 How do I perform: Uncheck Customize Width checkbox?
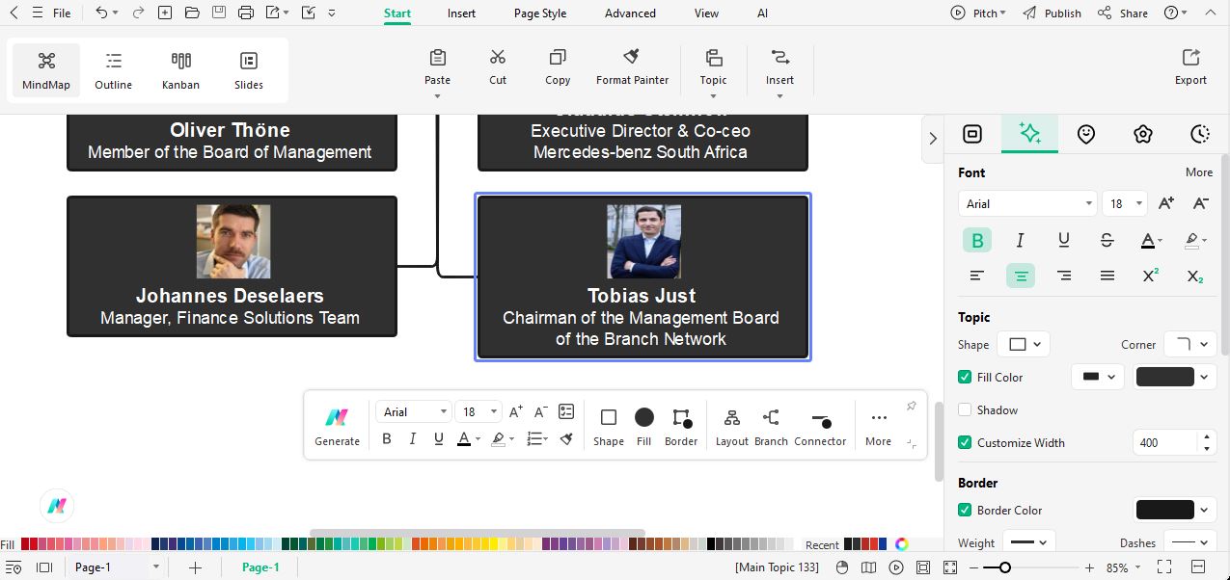(x=965, y=442)
